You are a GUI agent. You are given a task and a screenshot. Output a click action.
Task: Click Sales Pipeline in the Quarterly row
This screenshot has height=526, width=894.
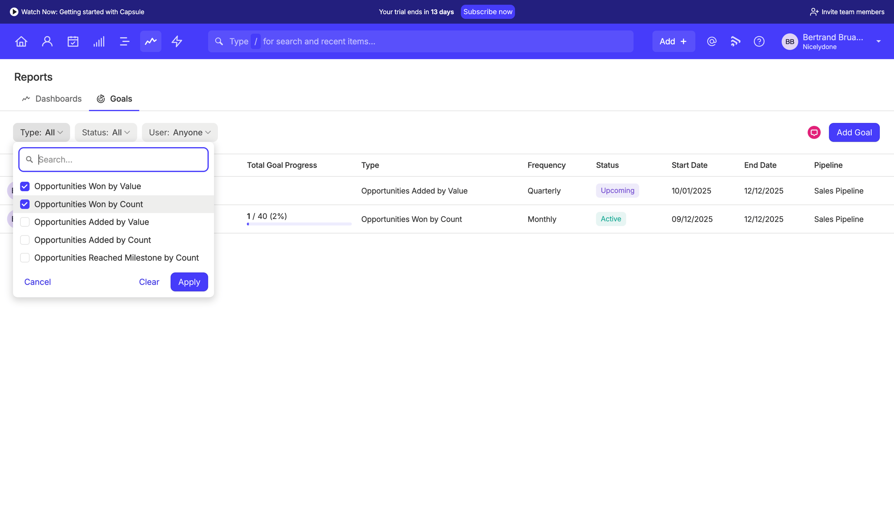838,191
